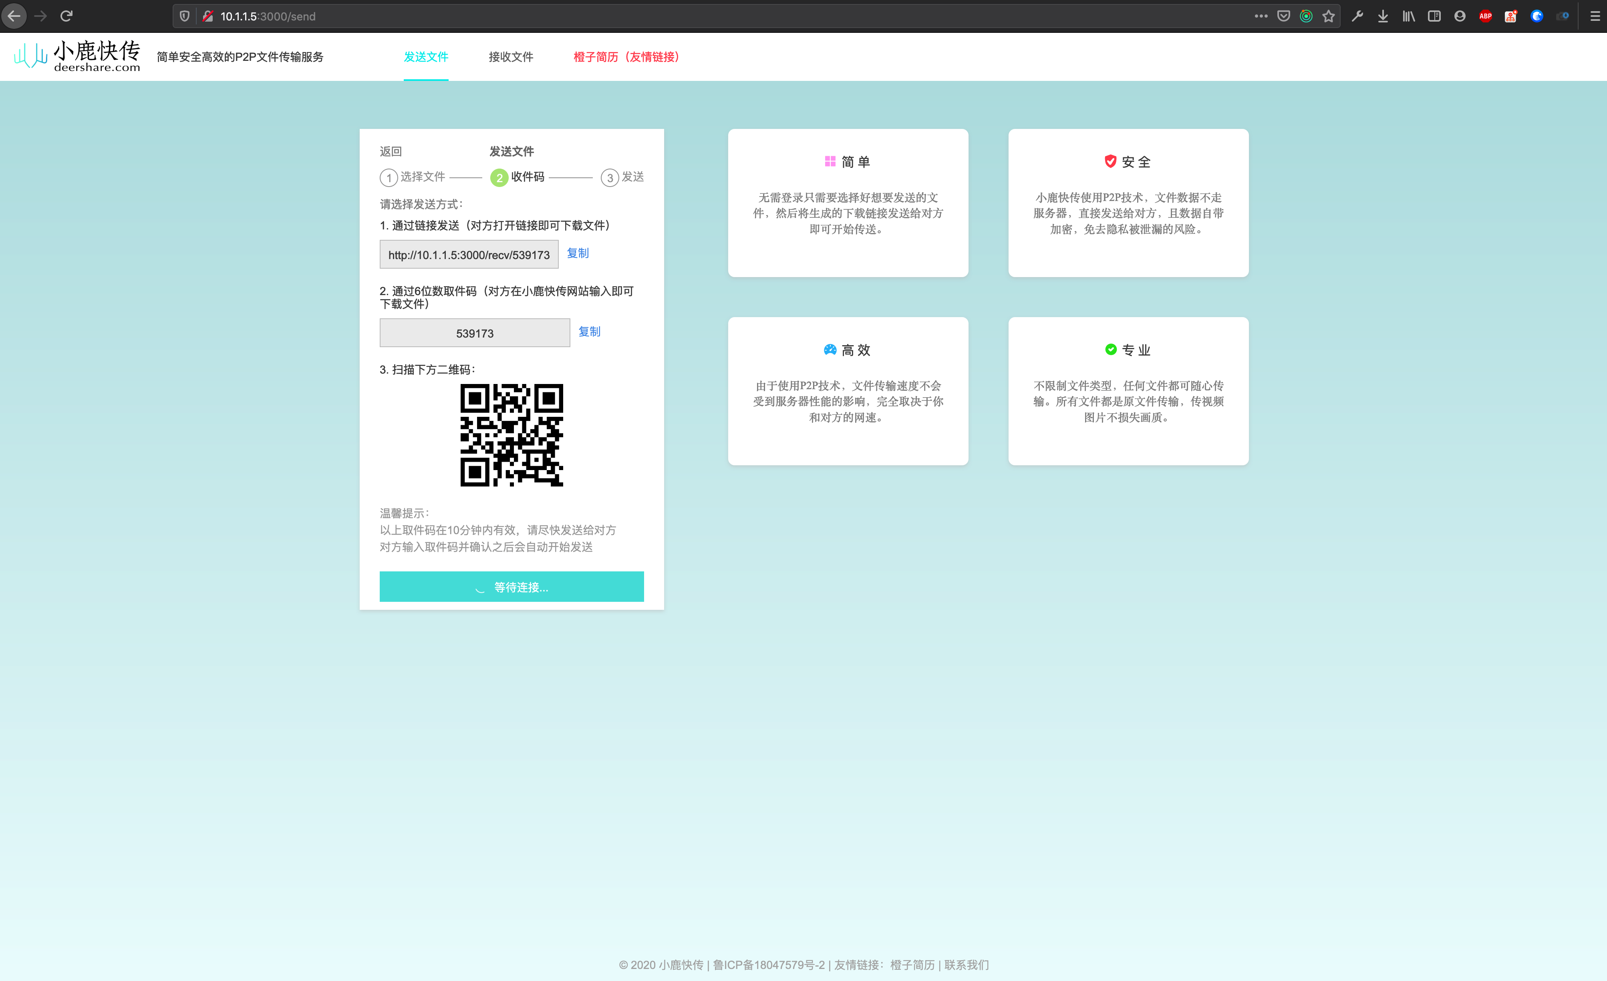Open the Firefox account avatar icon
This screenshot has width=1607, height=981.
click(x=1460, y=16)
